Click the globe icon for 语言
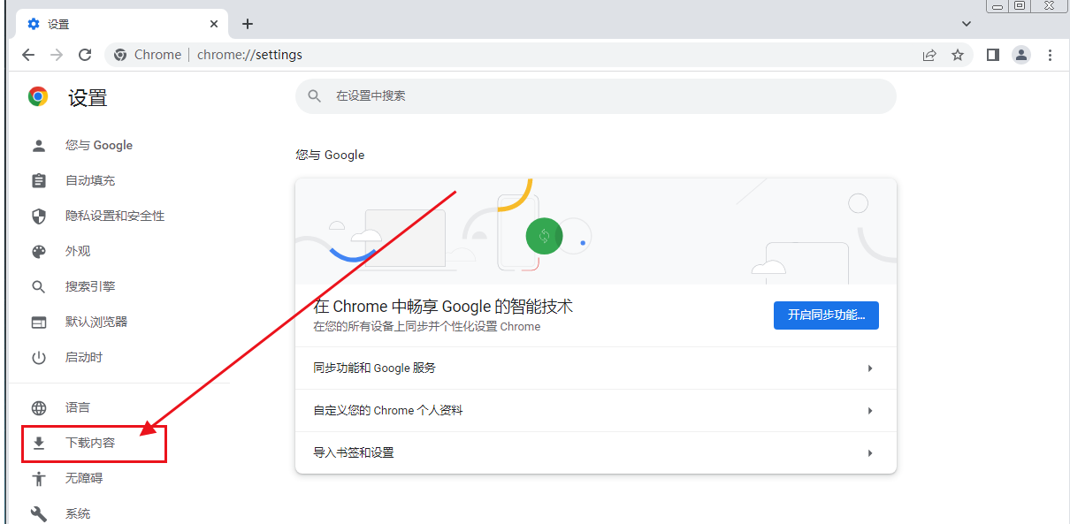 pyautogui.click(x=38, y=407)
